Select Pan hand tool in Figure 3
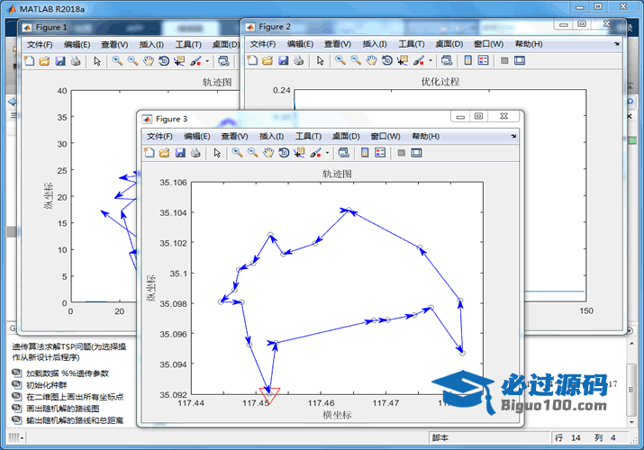This screenshot has width=644, height=450. click(x=268, y=153)
